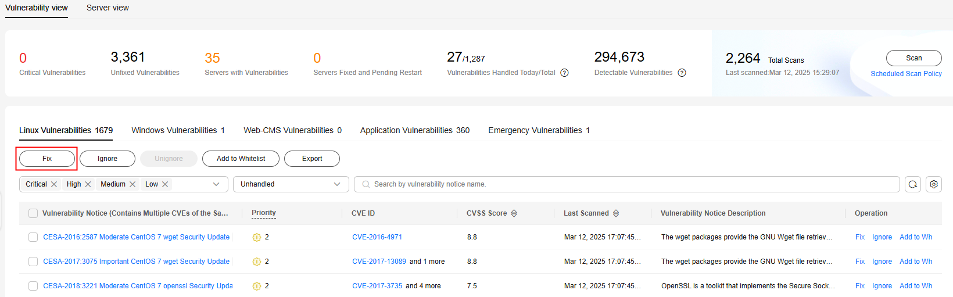Remove the Critical filter tag
This screenshot has width=953, height=297.
pyautogui.click(x=54, y=184)
